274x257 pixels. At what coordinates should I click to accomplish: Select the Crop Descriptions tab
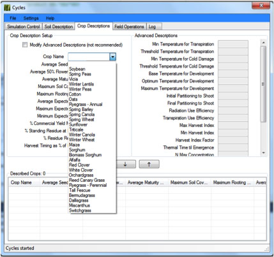(x=93, y=26)
